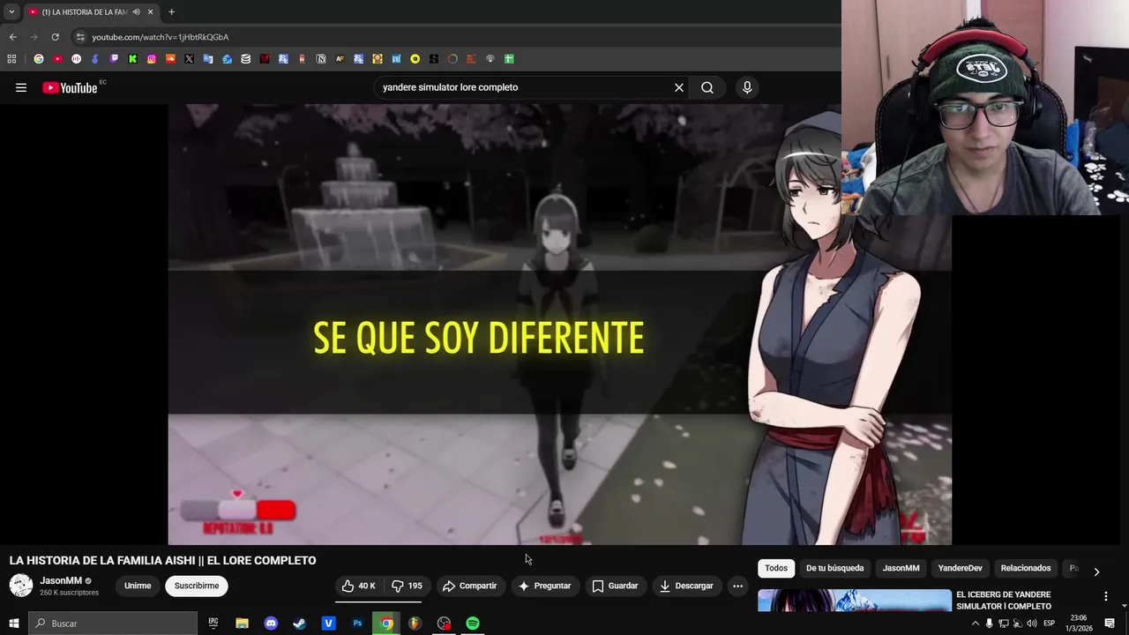Image resolution: width=1129 pixels, height=635 pixels.
Task: Open Chrome tab search dropdown arrow
Action: [11, 11]
